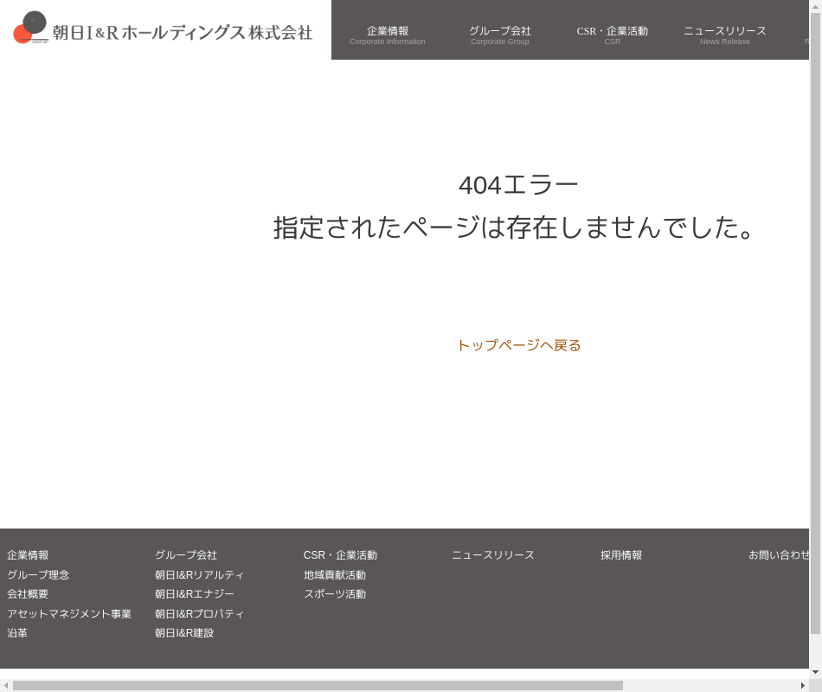Image resolution: width=822 pixels, height=692 pixels.
Task: Click the vertical scrollbar down arrow
Action: coord(815,672)
